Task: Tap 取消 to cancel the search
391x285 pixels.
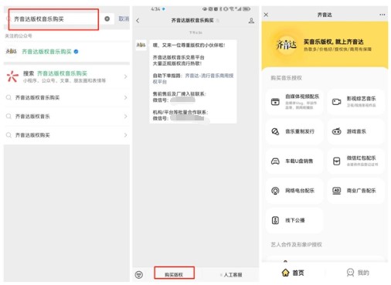Action: pyautogui.click(x=124, y=19)
